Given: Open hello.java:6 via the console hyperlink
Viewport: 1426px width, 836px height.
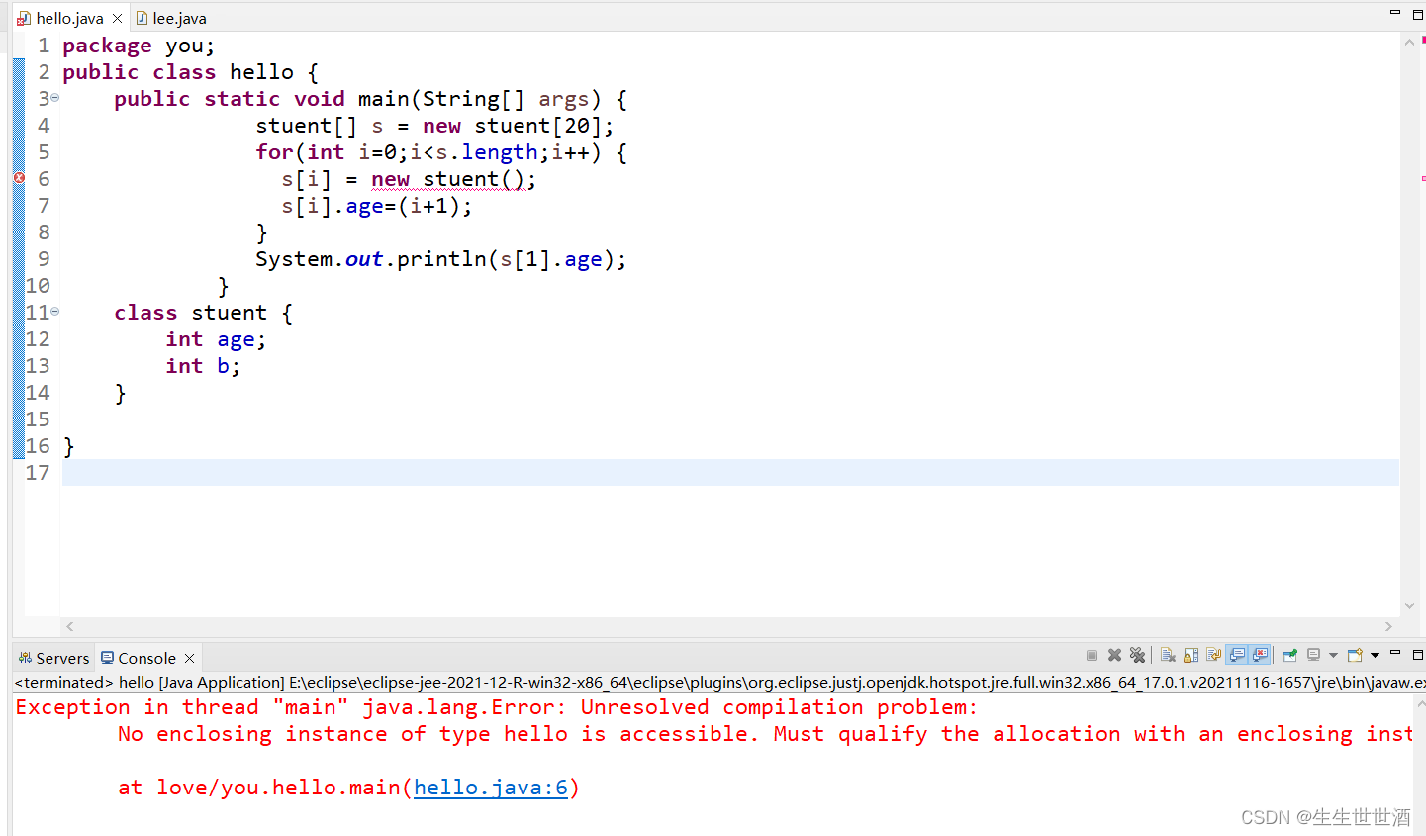Looking at the screenshot, I should click(x=489, y=787).
